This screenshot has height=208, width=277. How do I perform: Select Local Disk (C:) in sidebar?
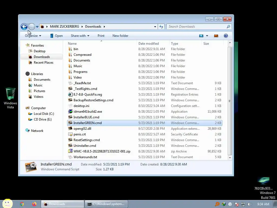pos(44,114)
